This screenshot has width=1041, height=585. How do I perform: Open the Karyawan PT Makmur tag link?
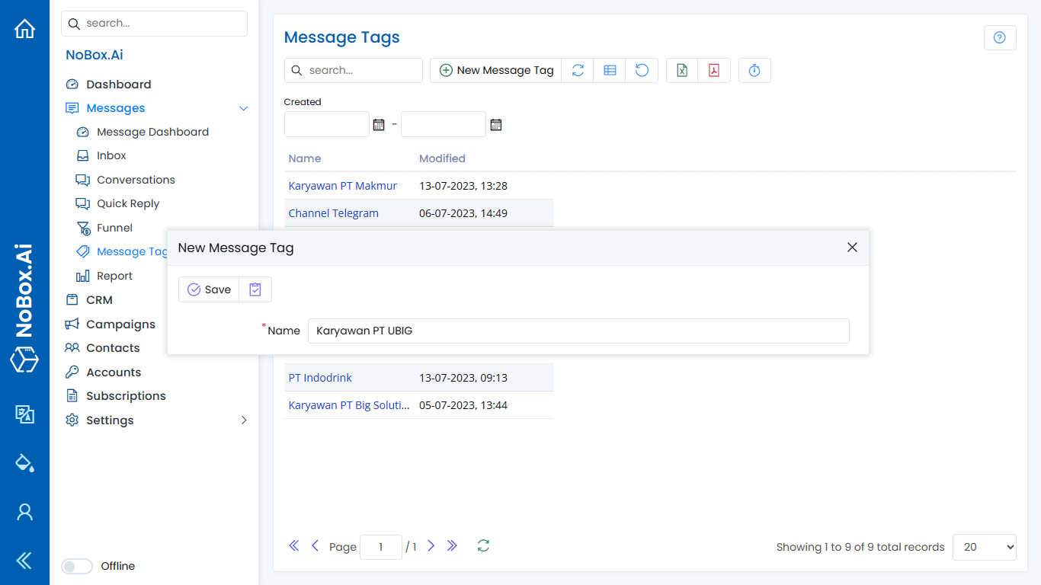[342, 185]
